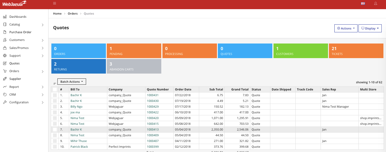Open customer Mihir Thuse

tap(79, 141)
